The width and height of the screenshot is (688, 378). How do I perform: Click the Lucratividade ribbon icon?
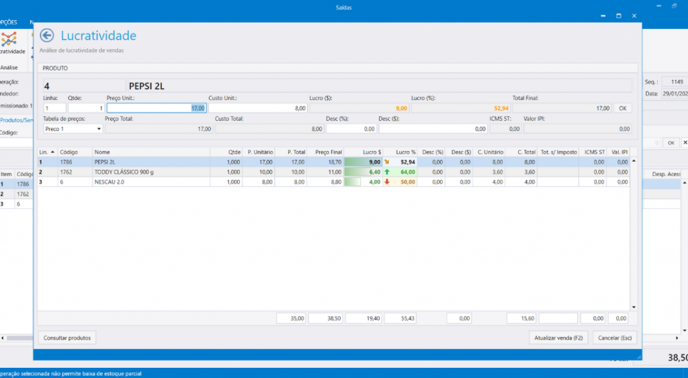9,40
